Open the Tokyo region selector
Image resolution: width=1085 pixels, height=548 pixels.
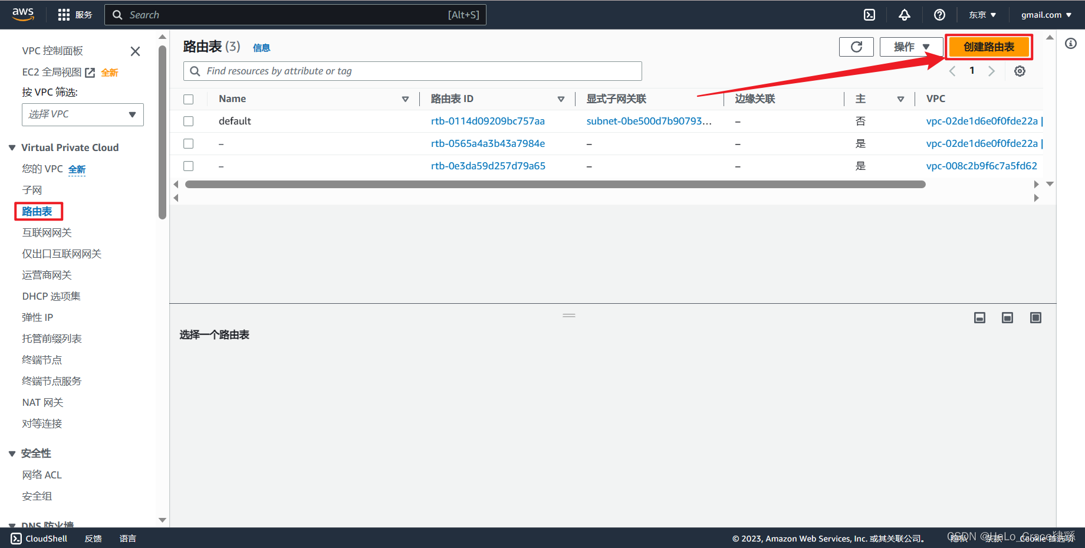tap(982, 15)
